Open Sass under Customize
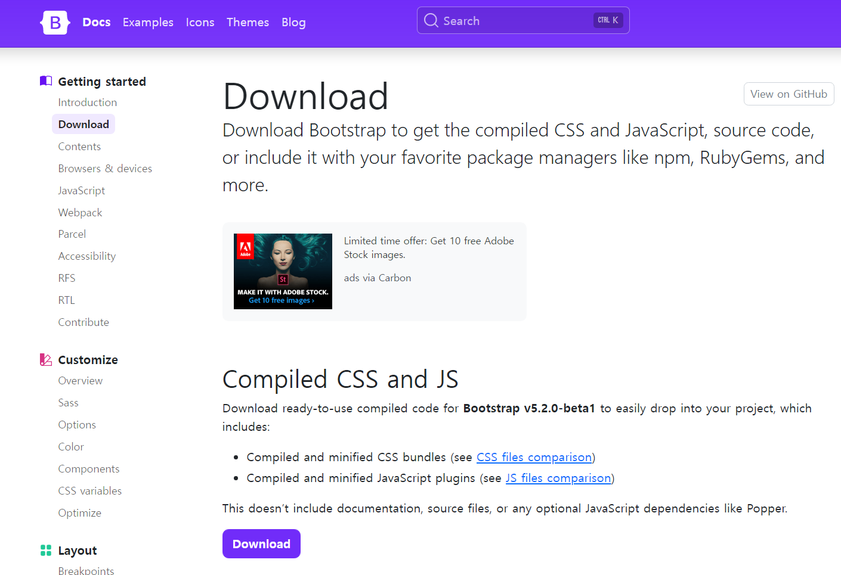 click(x=69, y=402)
